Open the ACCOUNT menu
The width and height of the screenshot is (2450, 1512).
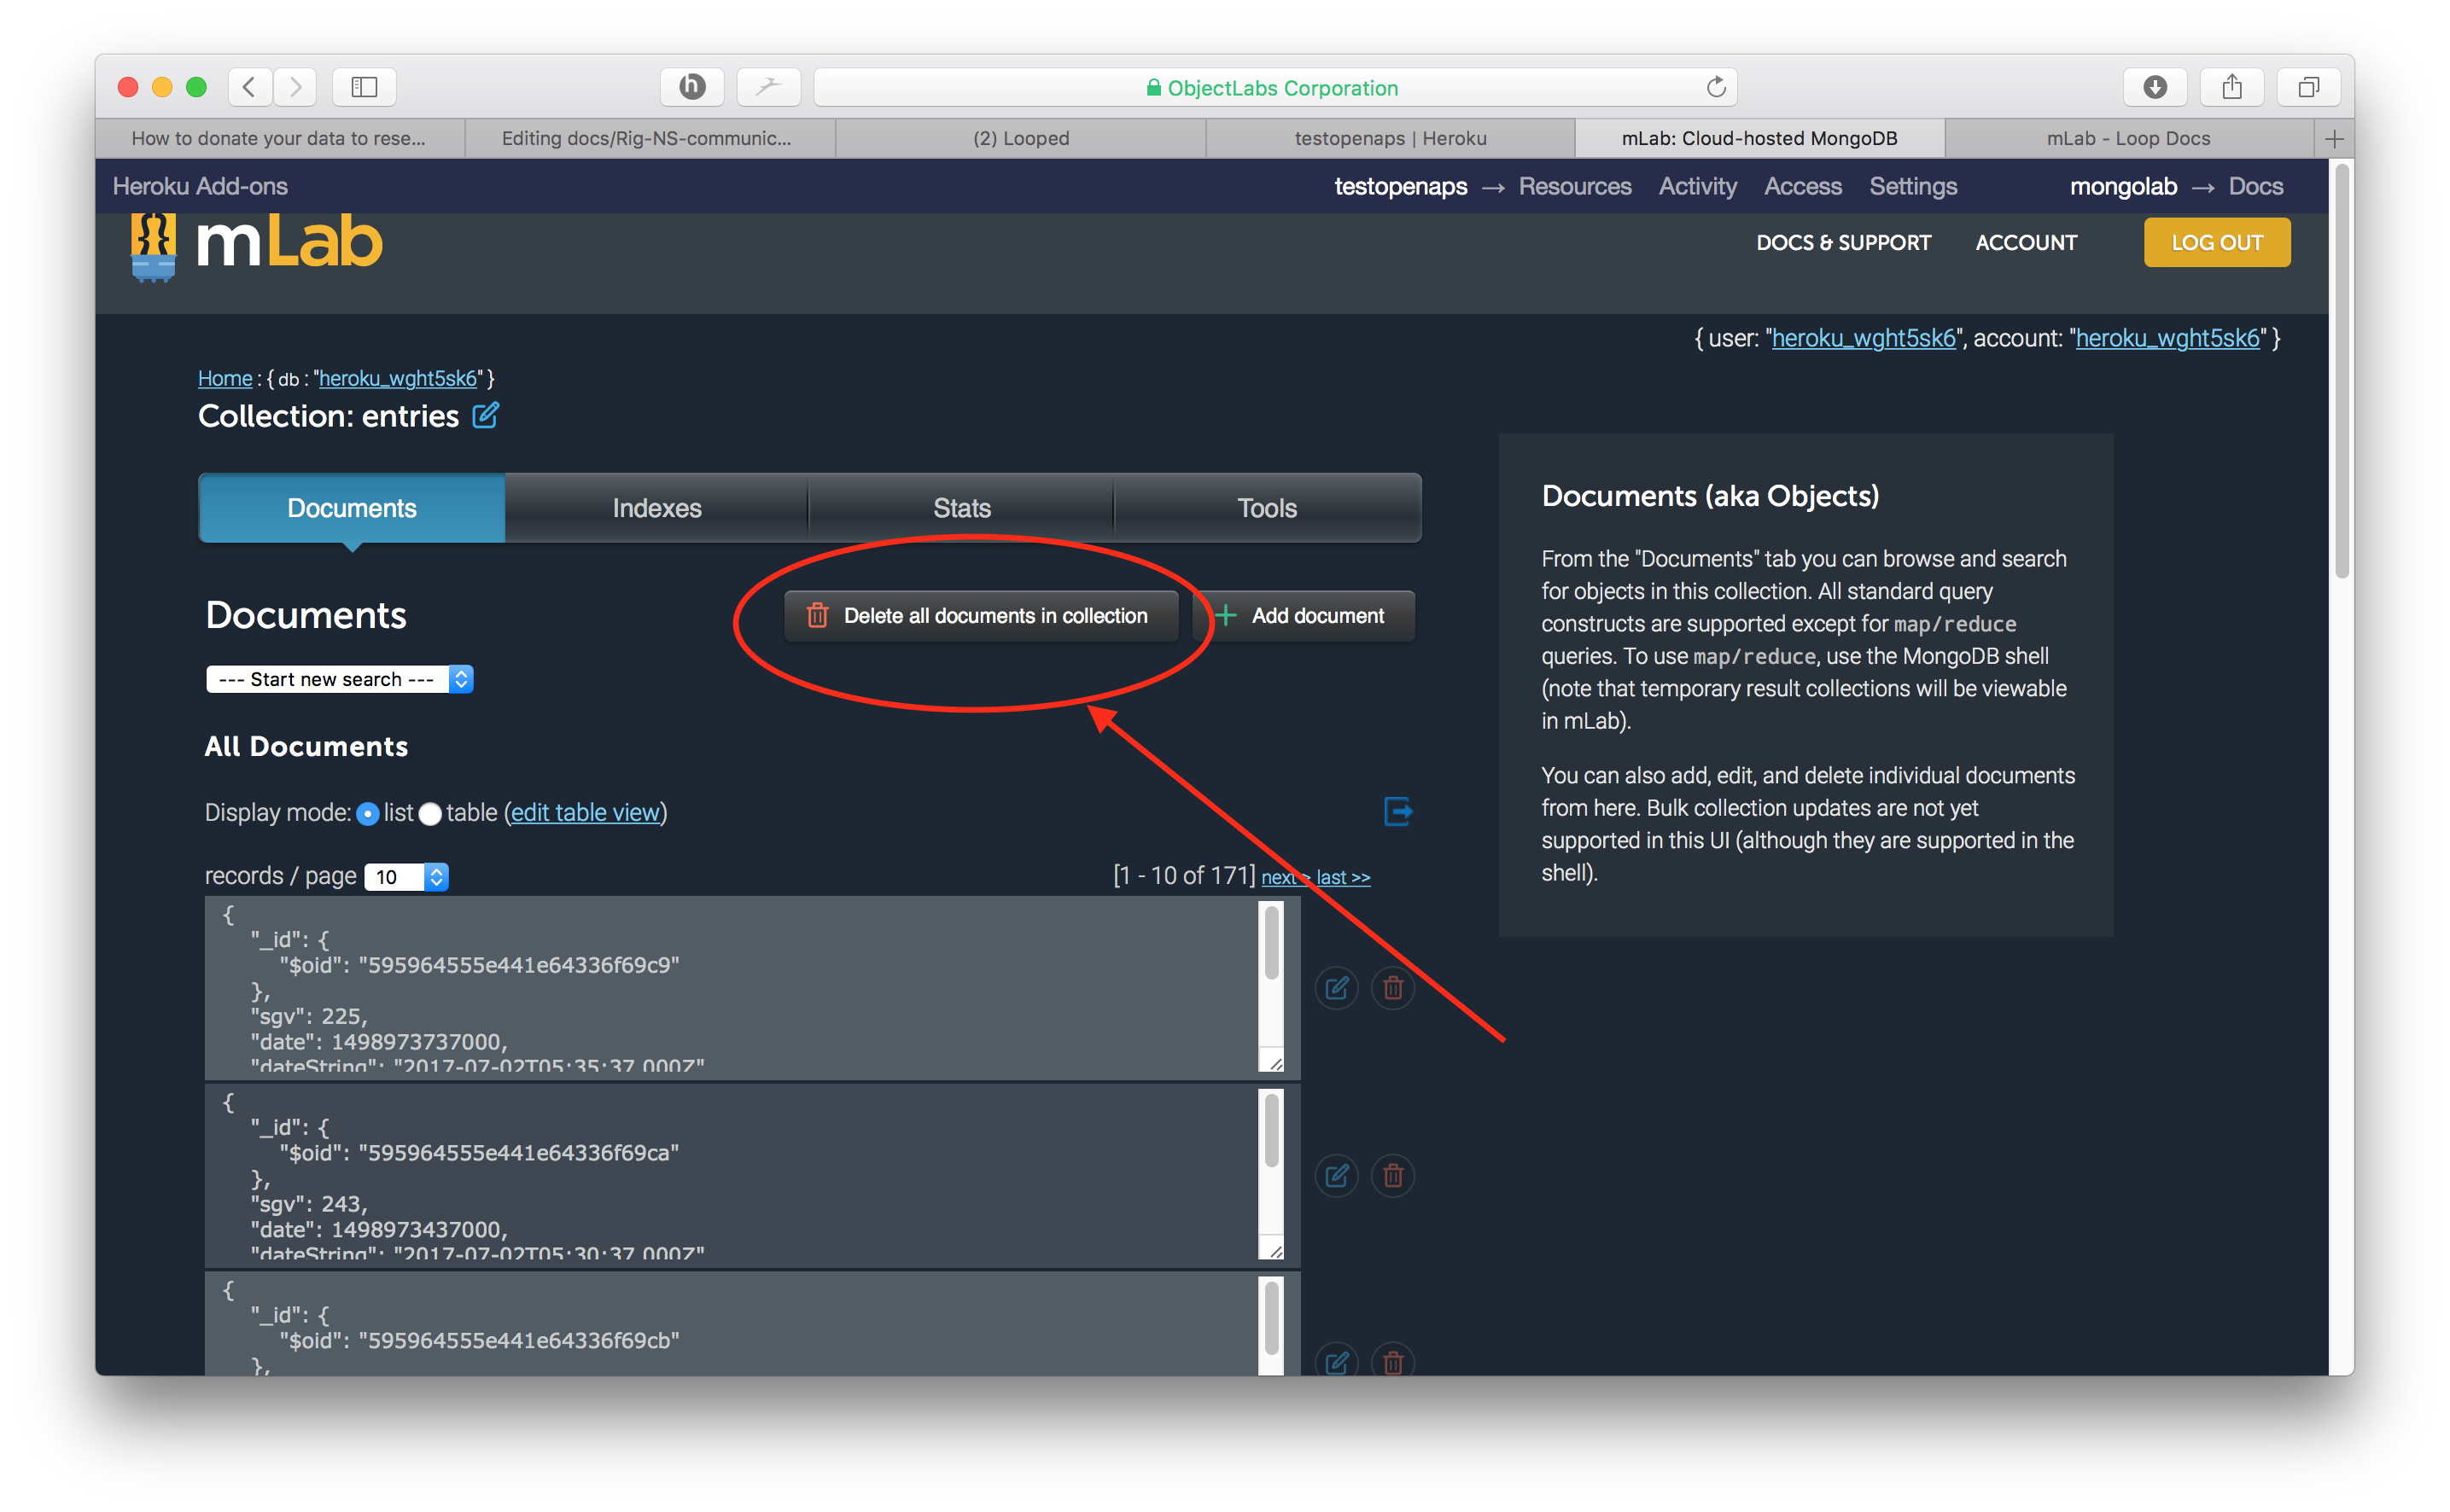tap(2027, 243)
